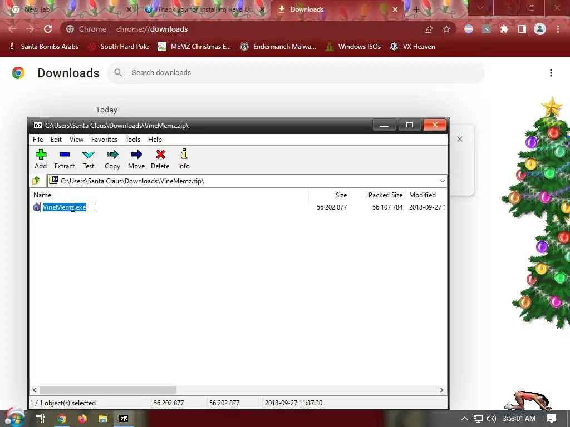The image size is (570, 427).
Task: Open the 7-Zip File menu
Action: tap(38, 140)
